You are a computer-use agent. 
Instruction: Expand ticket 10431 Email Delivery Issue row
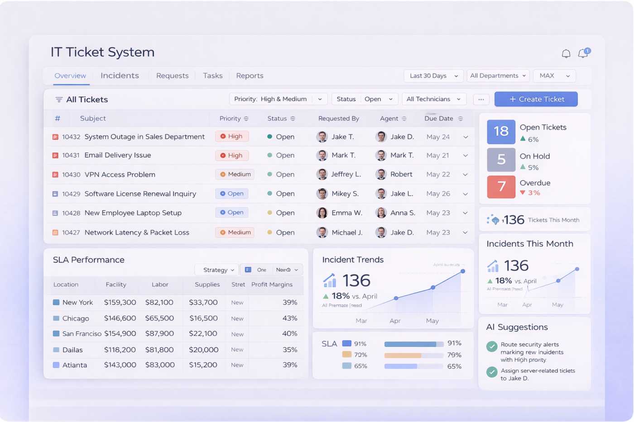tap(466, 155)
